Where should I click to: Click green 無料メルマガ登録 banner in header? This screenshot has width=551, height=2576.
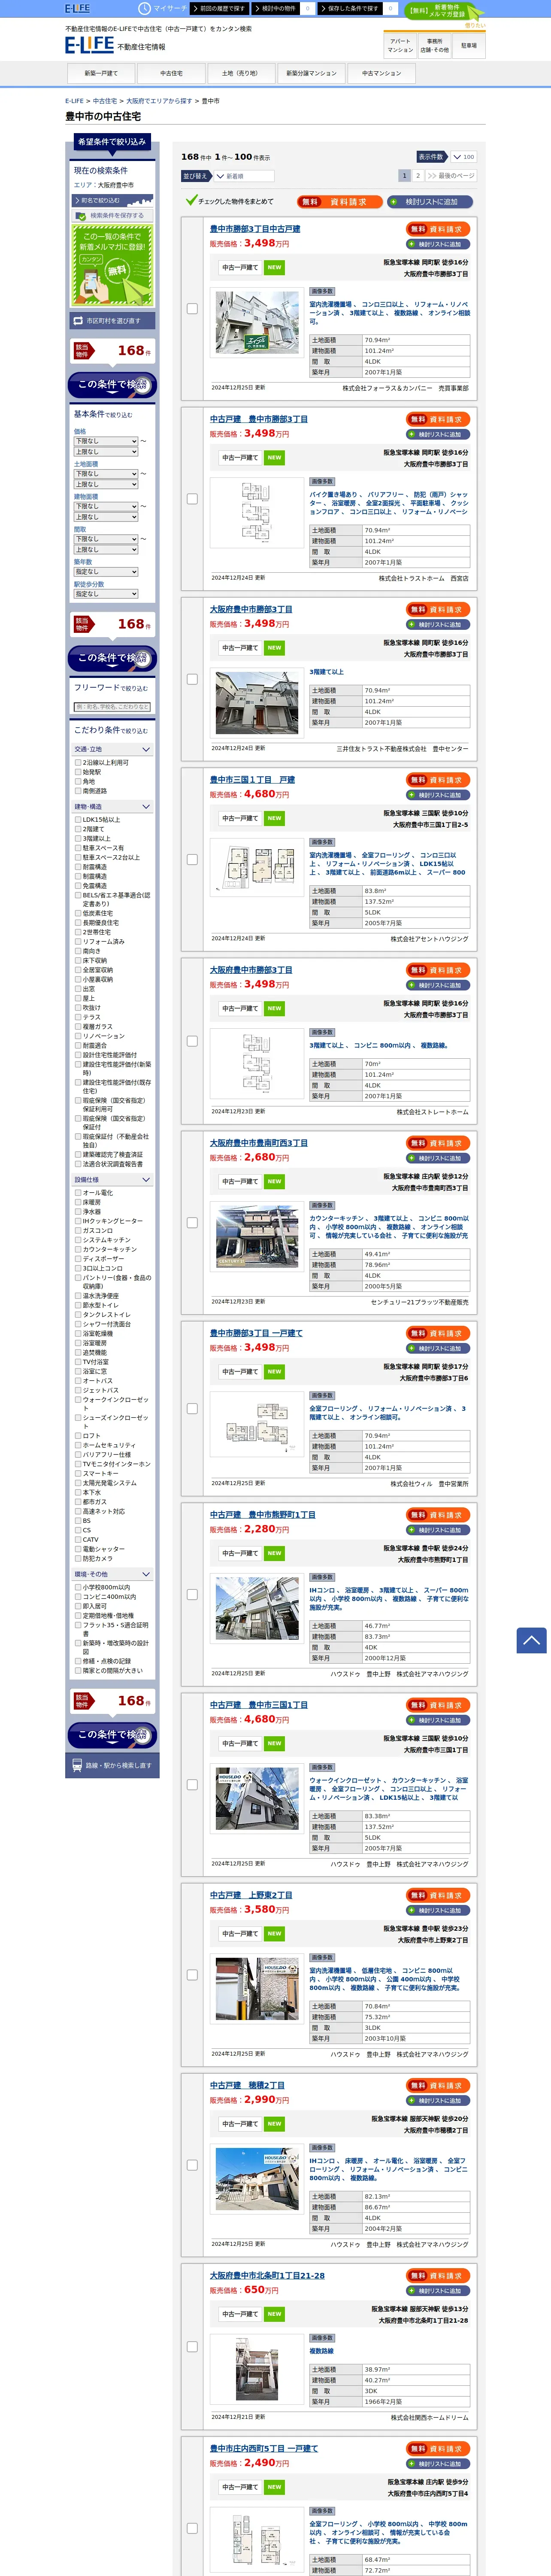(x=444, y=11)
